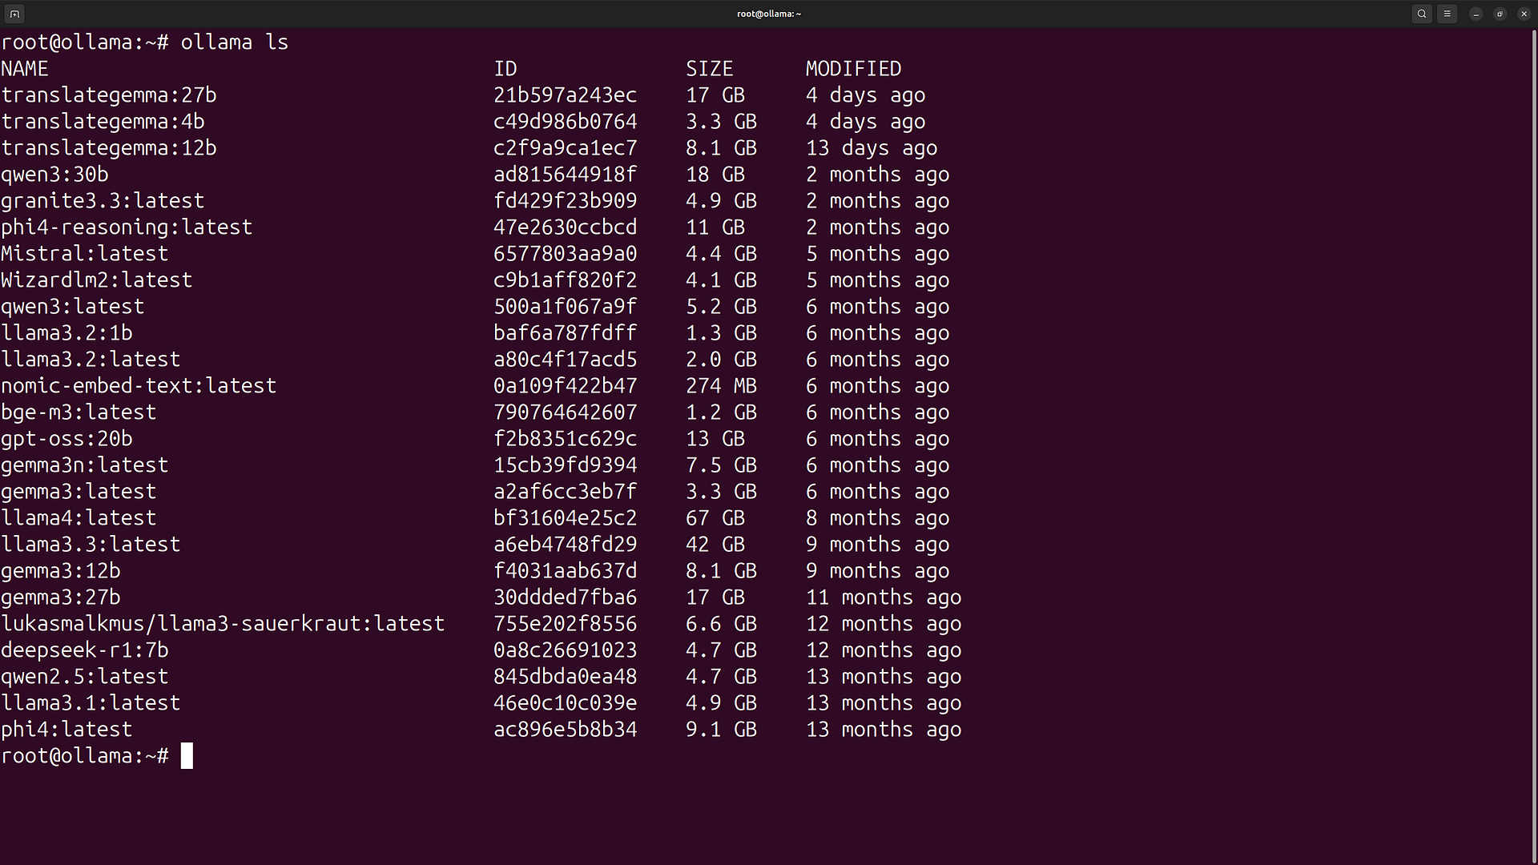Click the SIZE column header
Screen dimensions: 1538x865
point(710,69)
